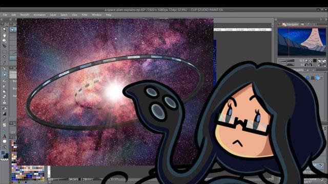Click the dark blue sub color chip

point(6,156)
